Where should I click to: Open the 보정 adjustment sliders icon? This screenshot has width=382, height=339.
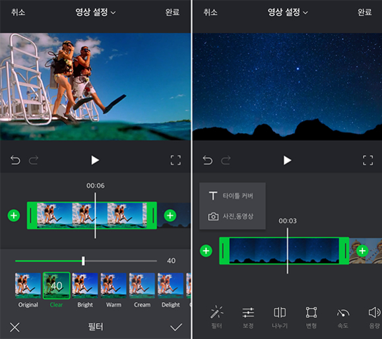coord(248,317)
